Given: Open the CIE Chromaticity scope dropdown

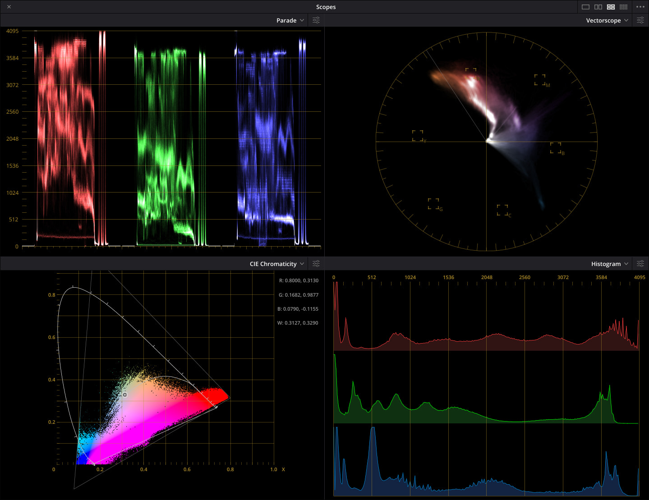Looking at the screenshot, I should coord(276,264).
